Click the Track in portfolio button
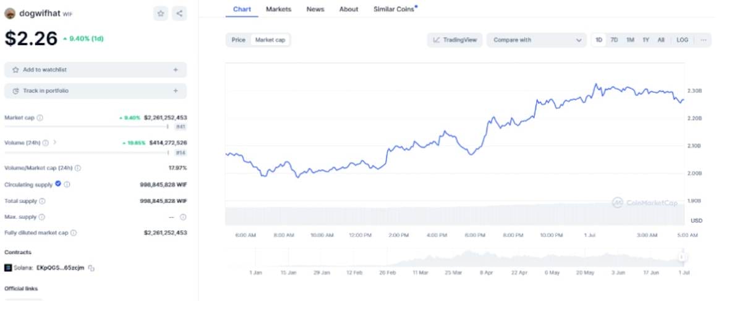Screen dimensions: 742x309 tap(95, 91)
